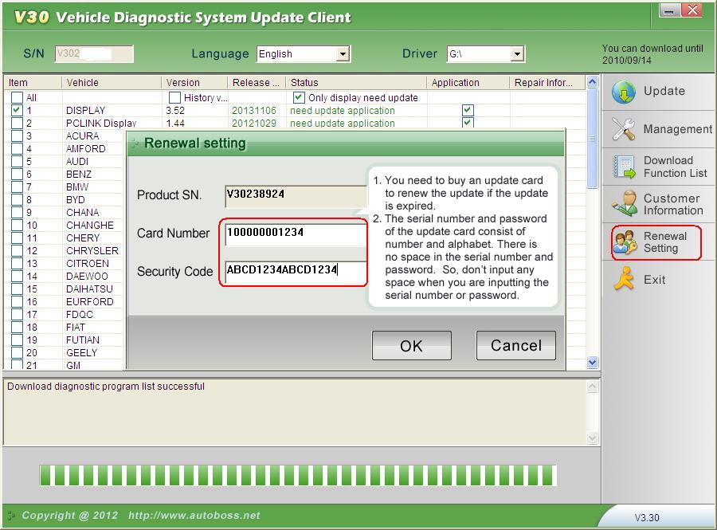This screenshot has width=717, height=530.
Task: Click the S/N field at top
Action: coord(94,54)
